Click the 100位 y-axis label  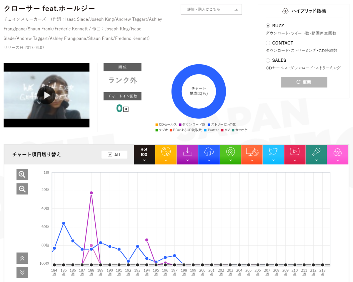click(x=44, y=263)
